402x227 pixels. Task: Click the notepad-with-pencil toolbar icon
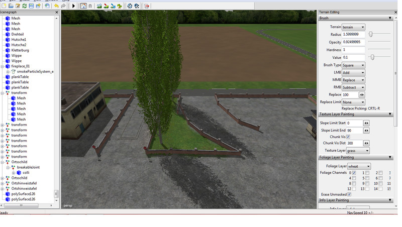[18, 6]
